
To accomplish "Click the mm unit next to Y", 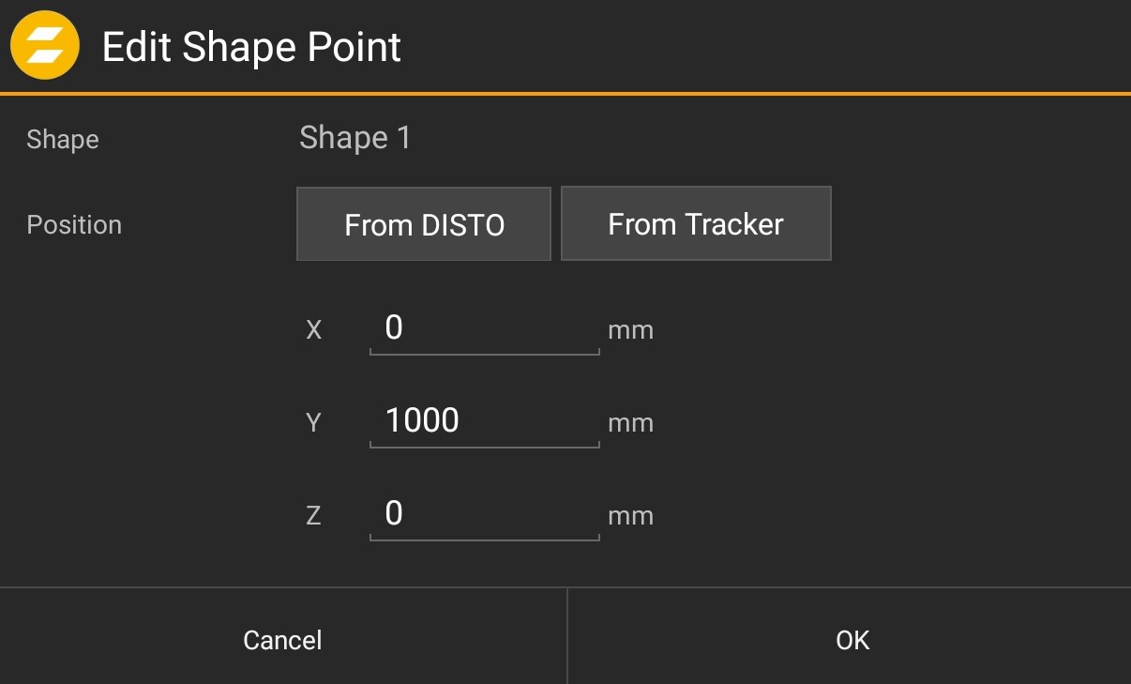I will pos(630,423).
